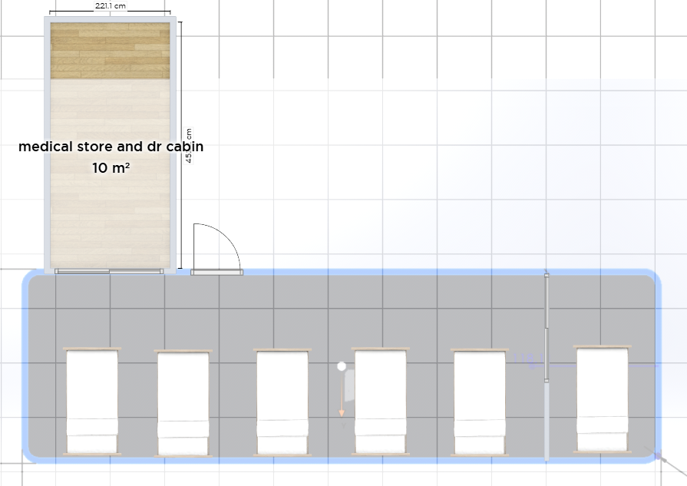This screenshot has width=687, height=486.
Task: Click the white circular handle above the camera
Action: point(342,367)
